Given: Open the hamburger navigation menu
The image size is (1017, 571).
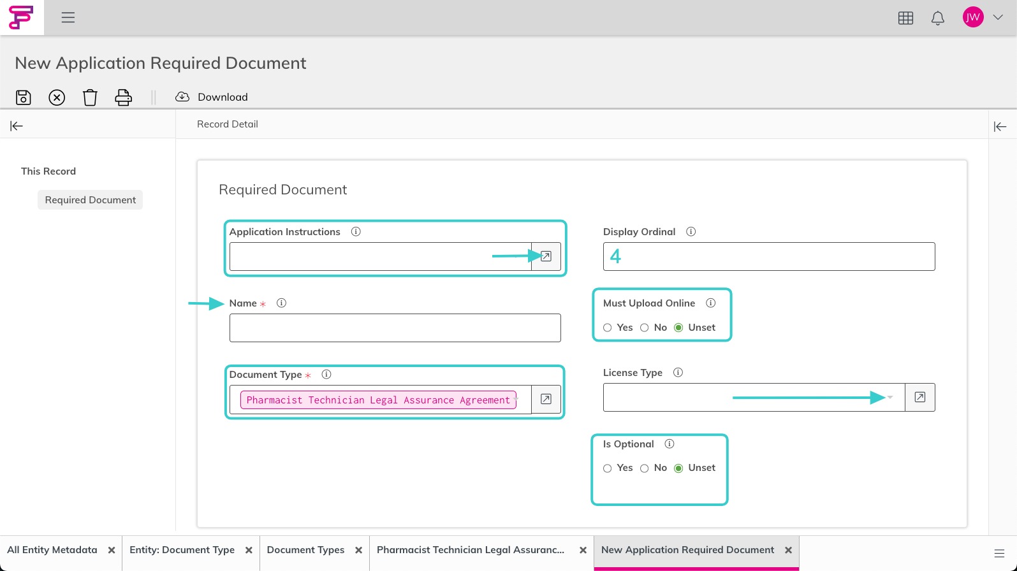Looking at the screenshot, I should click(x=68, y=17).
